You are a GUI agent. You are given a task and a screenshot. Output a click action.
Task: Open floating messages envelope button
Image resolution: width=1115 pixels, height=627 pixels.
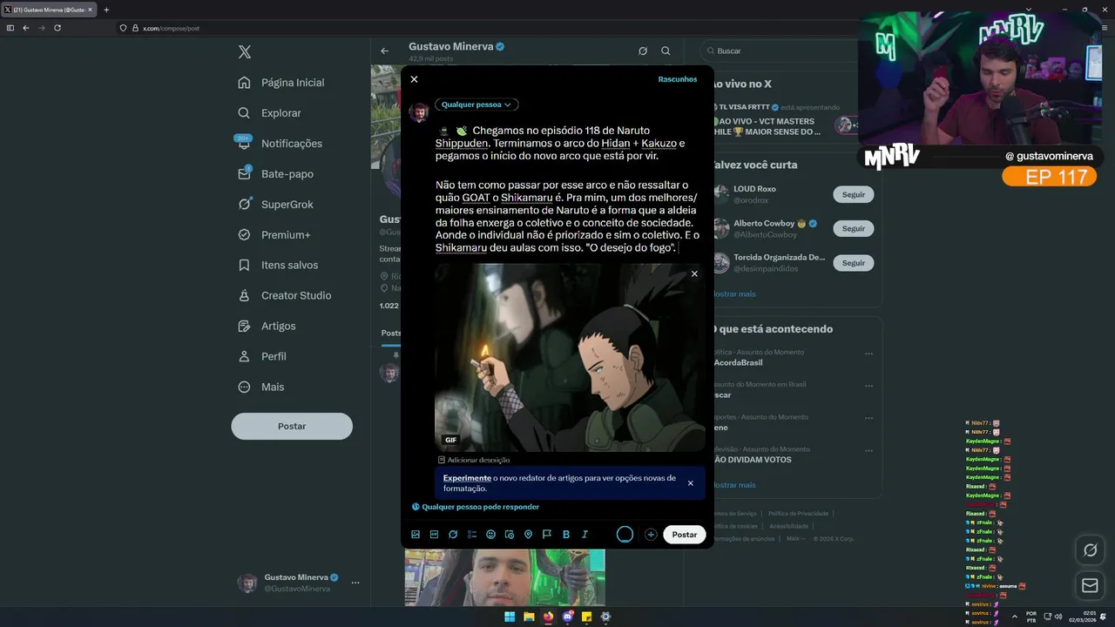coord(1090,586)
